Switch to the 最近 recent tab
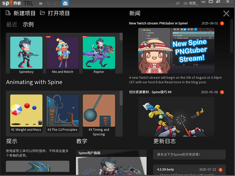The image size is (235, 176). coord(12,25)
